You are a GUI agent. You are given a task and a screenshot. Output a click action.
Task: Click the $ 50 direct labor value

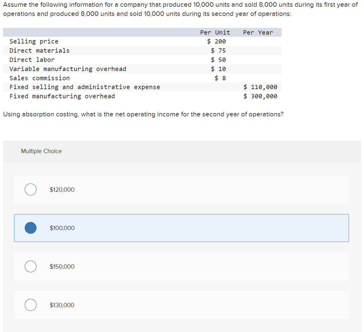coord(218,60)
